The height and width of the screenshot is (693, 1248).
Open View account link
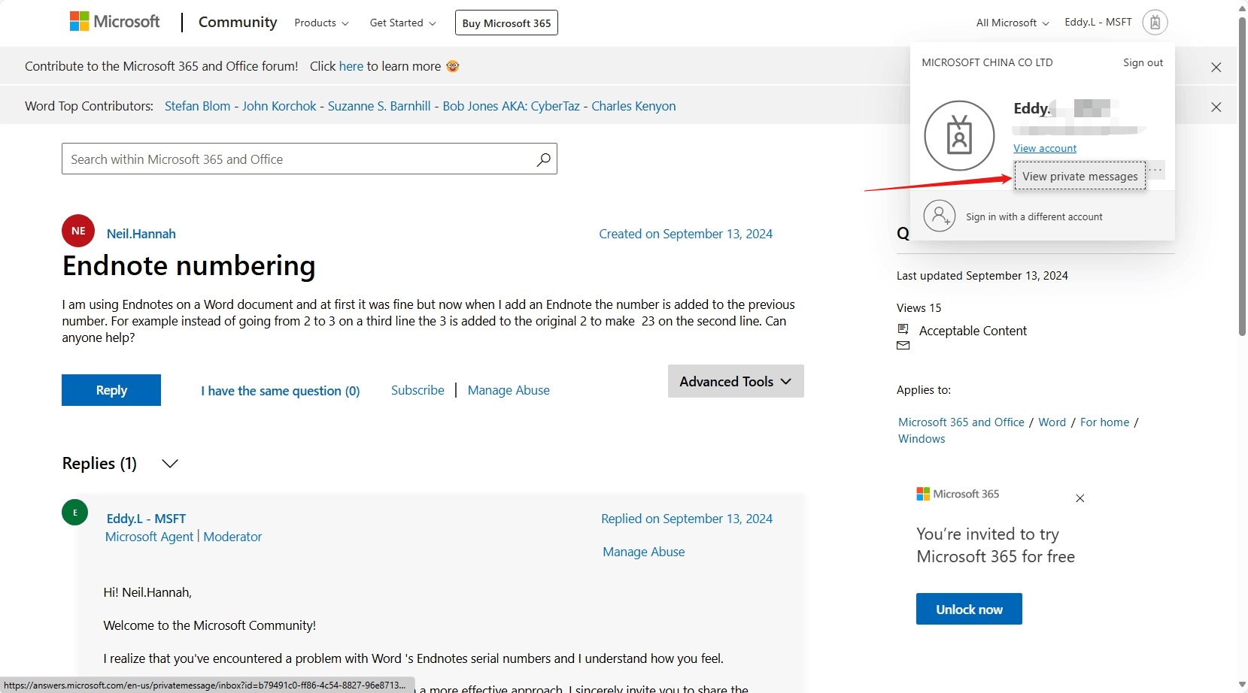tap(1045, 148)
